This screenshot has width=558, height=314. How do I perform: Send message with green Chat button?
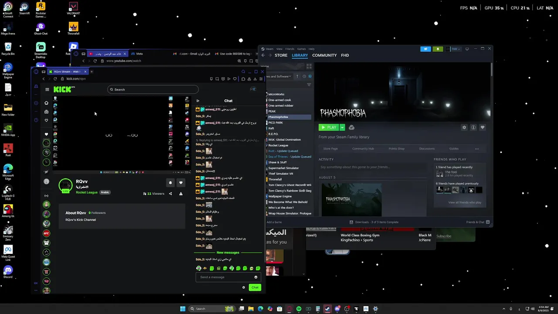click(255, 287)
